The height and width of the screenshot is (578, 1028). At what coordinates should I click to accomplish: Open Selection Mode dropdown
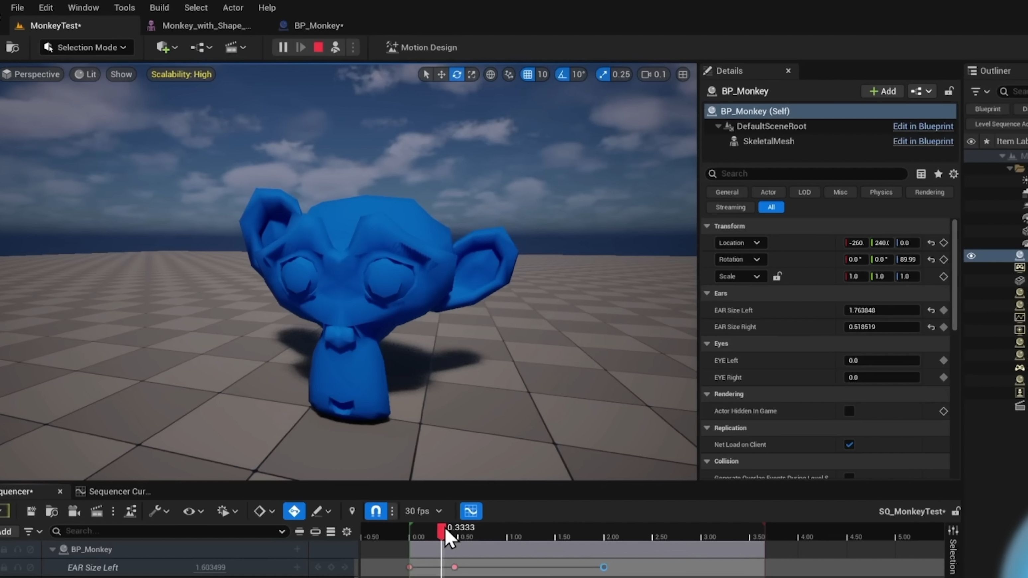pos(87,48)
